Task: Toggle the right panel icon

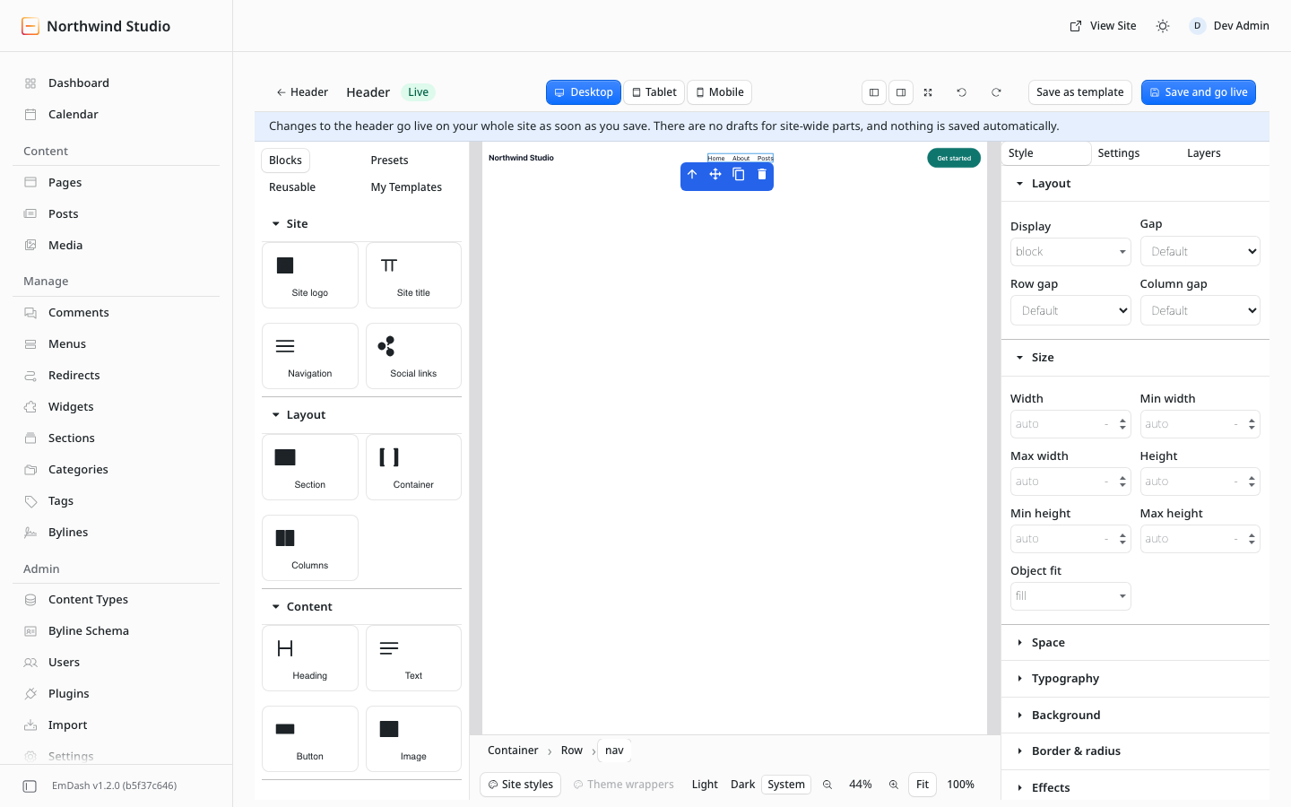Action: coord(901,92)
